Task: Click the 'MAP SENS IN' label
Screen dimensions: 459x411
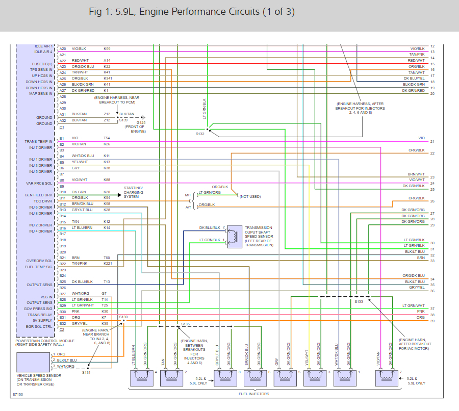Action: (41, 94)
